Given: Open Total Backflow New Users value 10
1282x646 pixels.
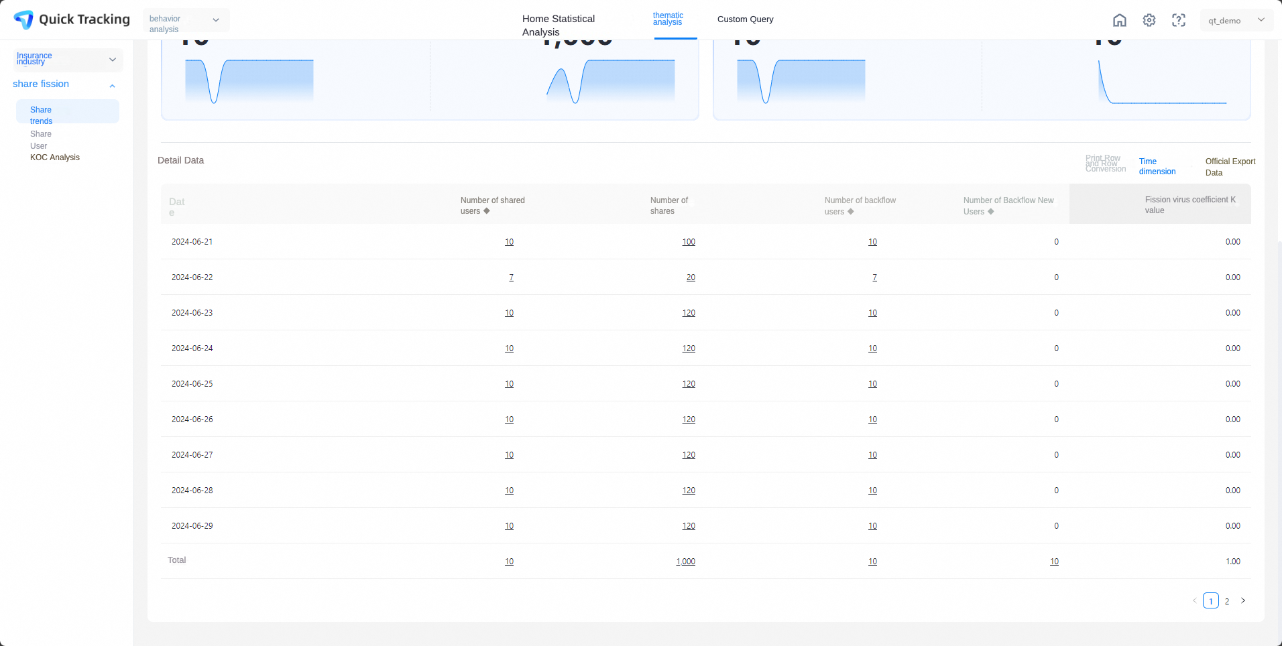Looking at the screenshot, I should tap(1054, 562).
